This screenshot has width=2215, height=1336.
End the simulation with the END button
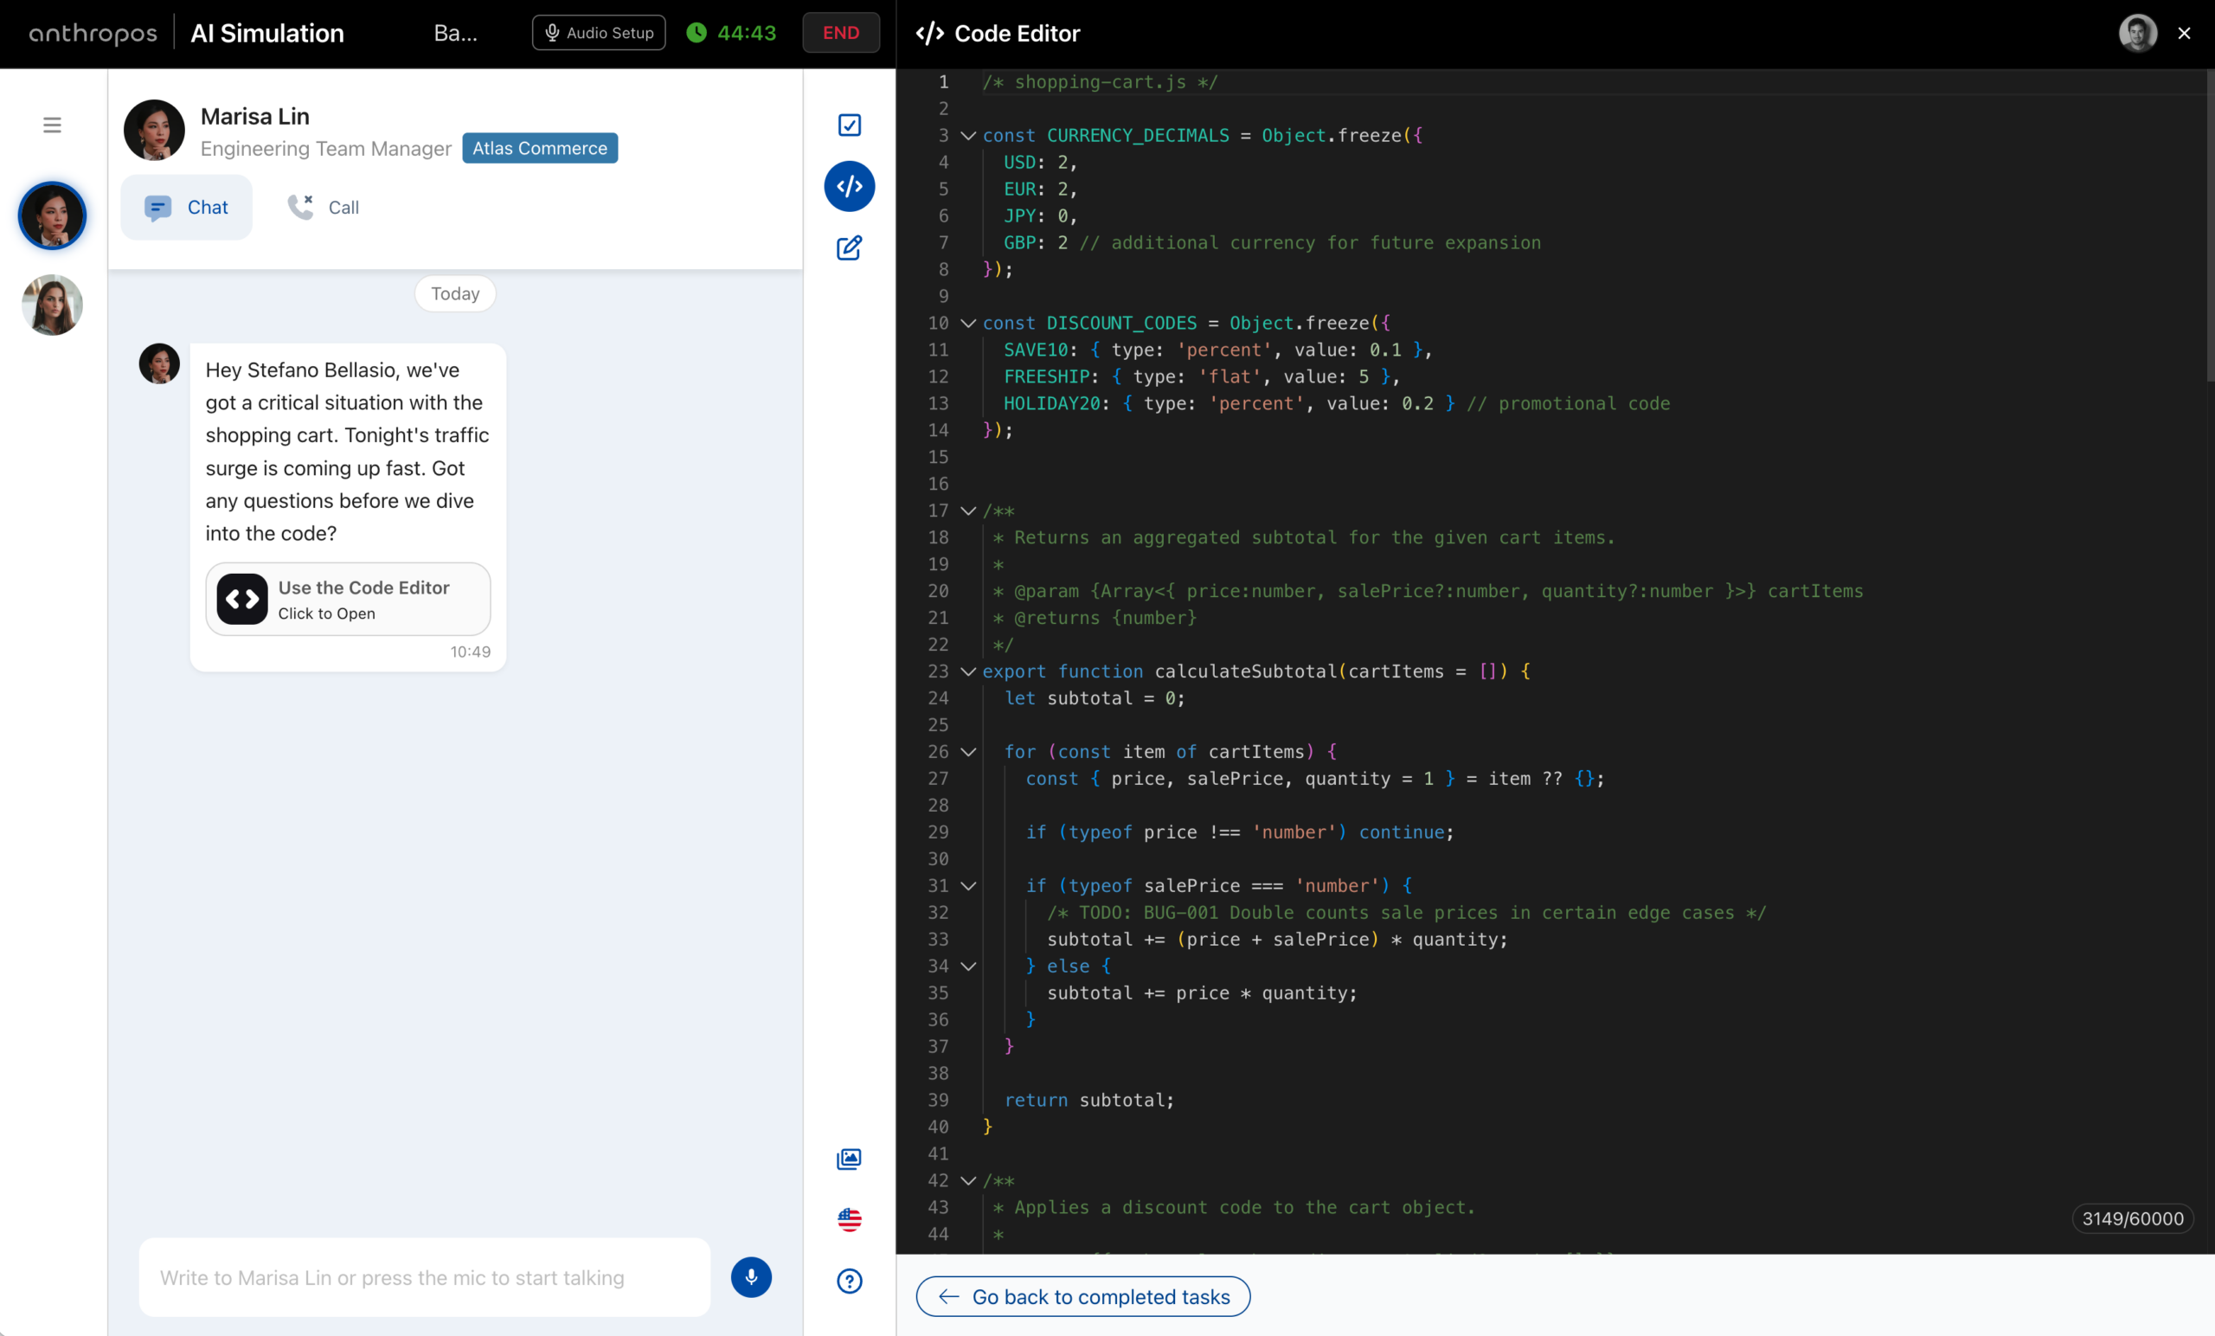(840, 33)
